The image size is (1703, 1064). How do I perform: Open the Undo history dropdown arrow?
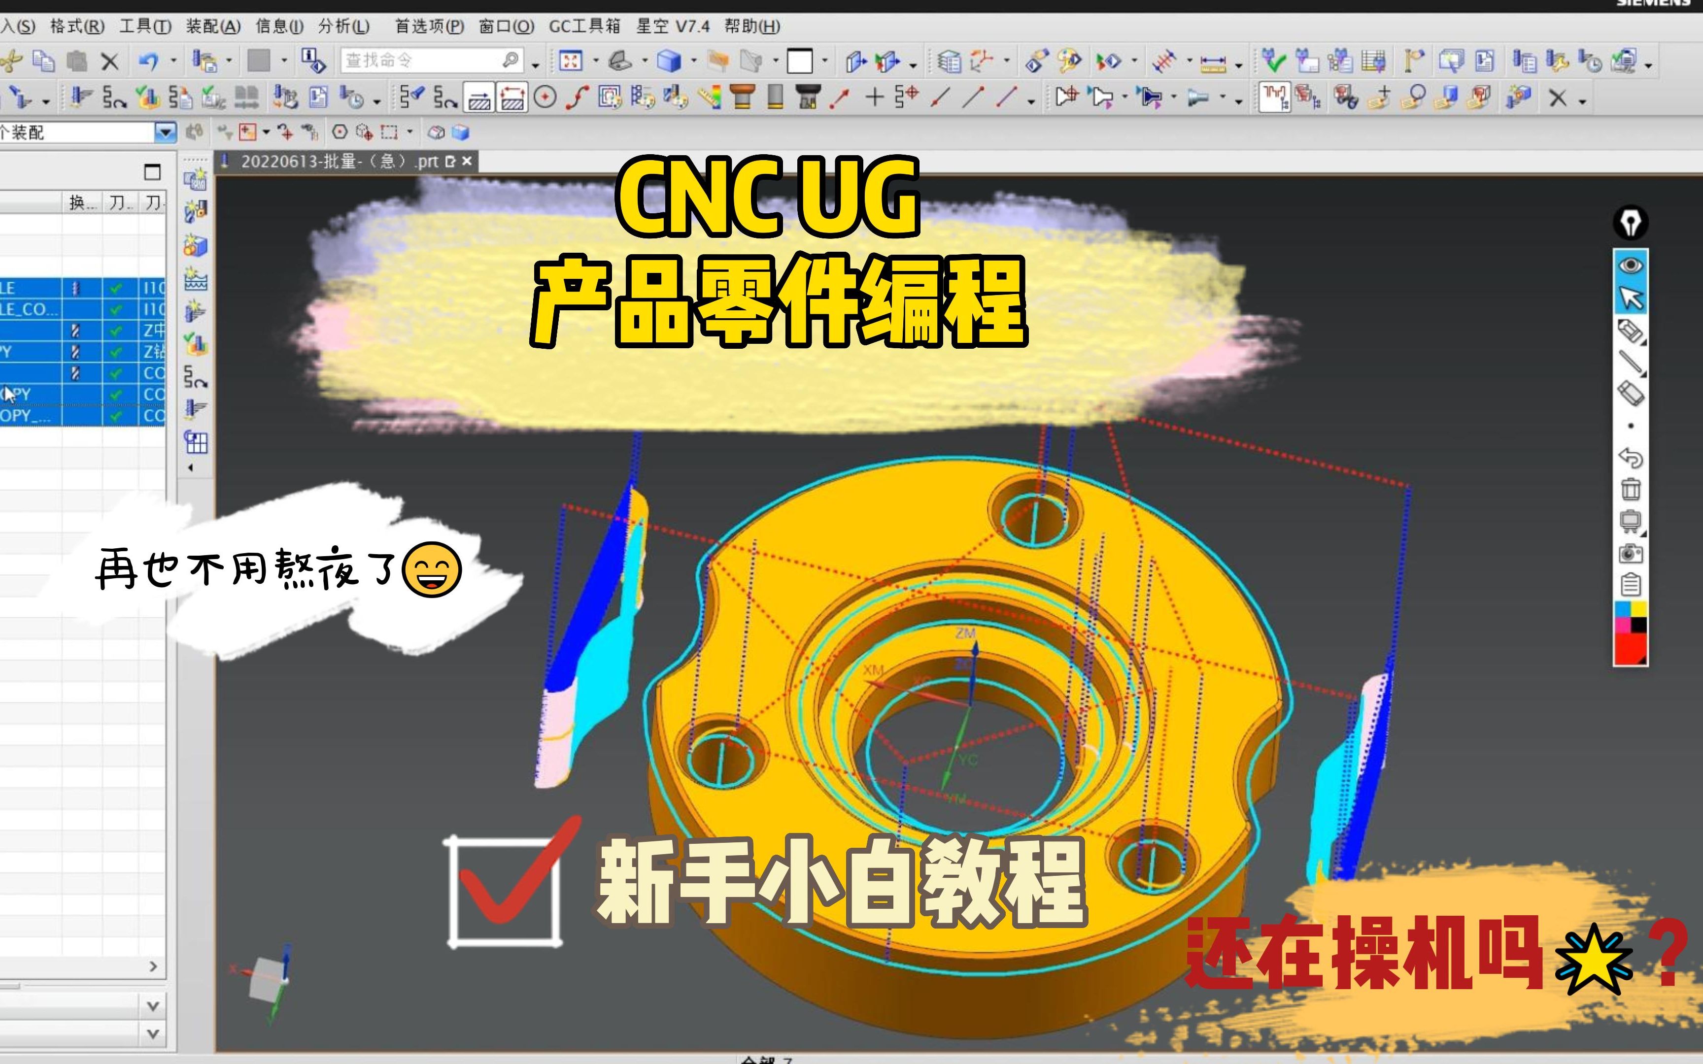pyautogui.click(x=173, y=61)
